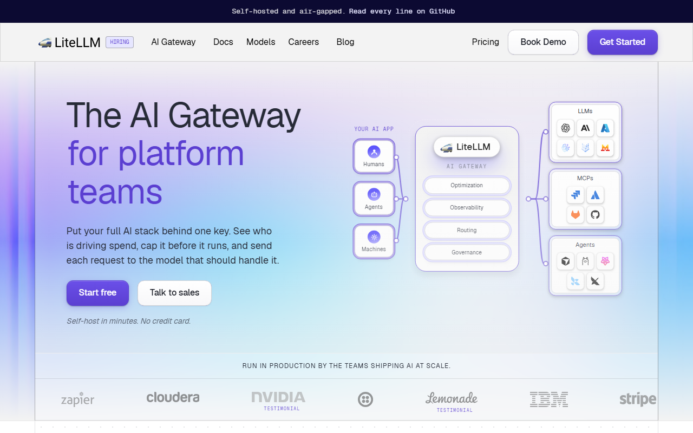Click the black cube icon in the Agents box
Screen dimensions: 693x433
(x=566, y=261)
